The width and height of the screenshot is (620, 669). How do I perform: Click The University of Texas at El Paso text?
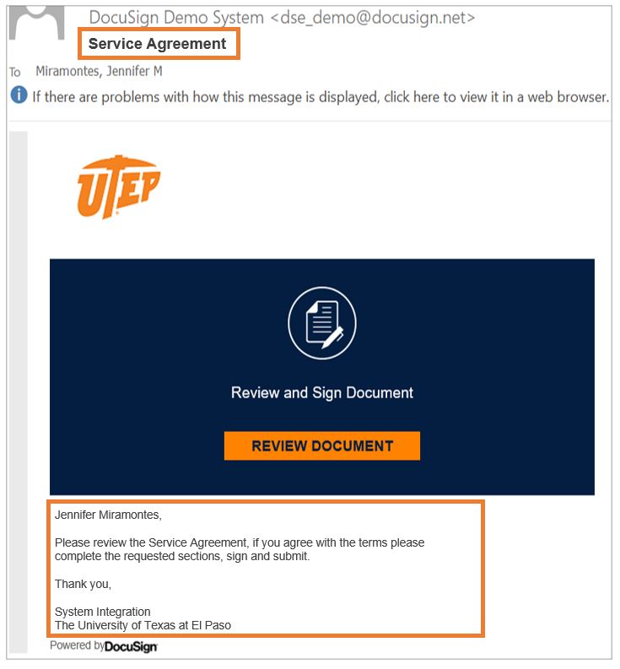click(x=143, y=625)
